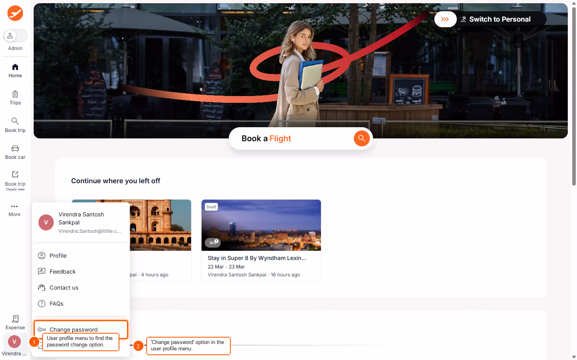Open the Super 8 By Wyndham stay card

(x=261, y=240)
